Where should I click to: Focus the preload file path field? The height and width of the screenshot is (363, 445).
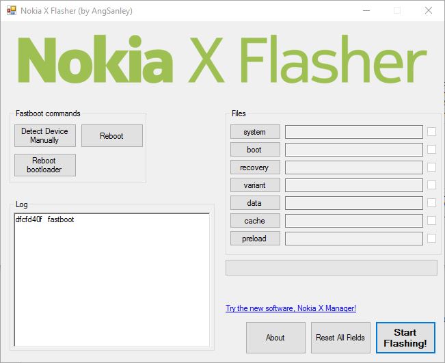tap(354, 239)
